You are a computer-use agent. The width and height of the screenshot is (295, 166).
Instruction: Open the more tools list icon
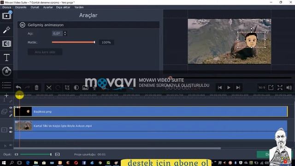pyautogui.click(x=6, y=85)
